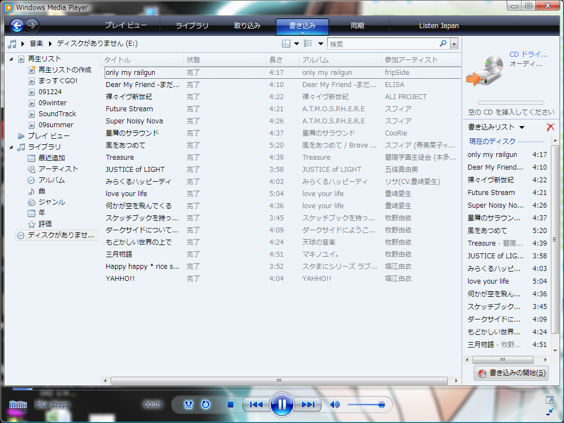Screen dimensions: 564x423
Task: Click the CD drive burn icon
Action: 485,70
